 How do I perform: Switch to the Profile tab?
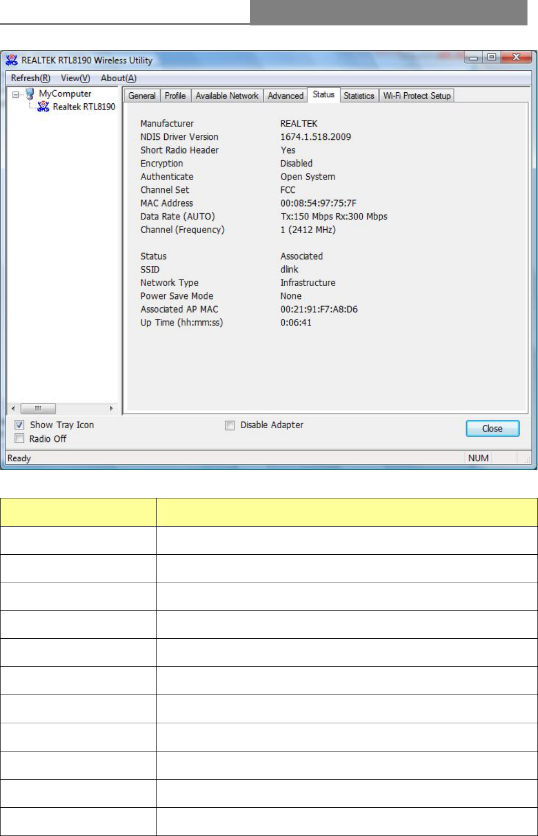tap(175, 96)
